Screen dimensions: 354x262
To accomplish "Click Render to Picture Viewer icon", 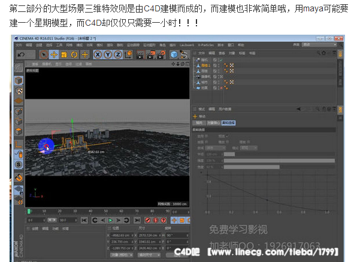I will tap(150, 54).
